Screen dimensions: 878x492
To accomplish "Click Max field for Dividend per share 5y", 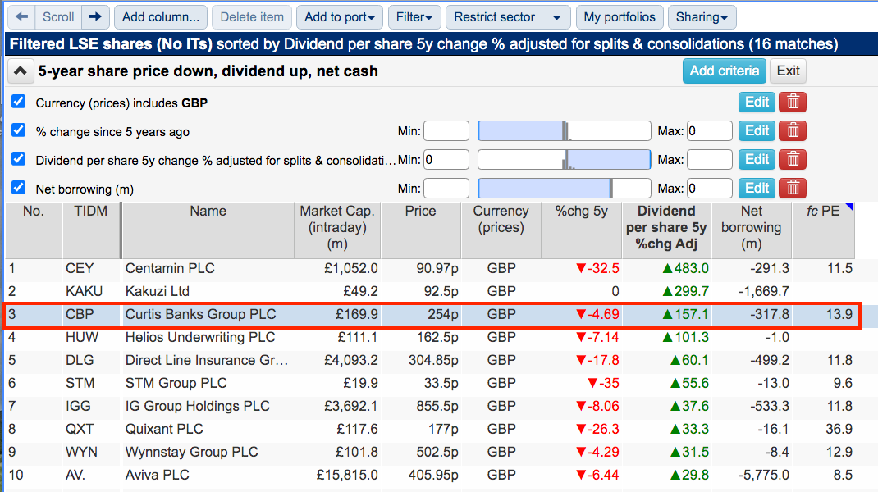I will (710, 160).
